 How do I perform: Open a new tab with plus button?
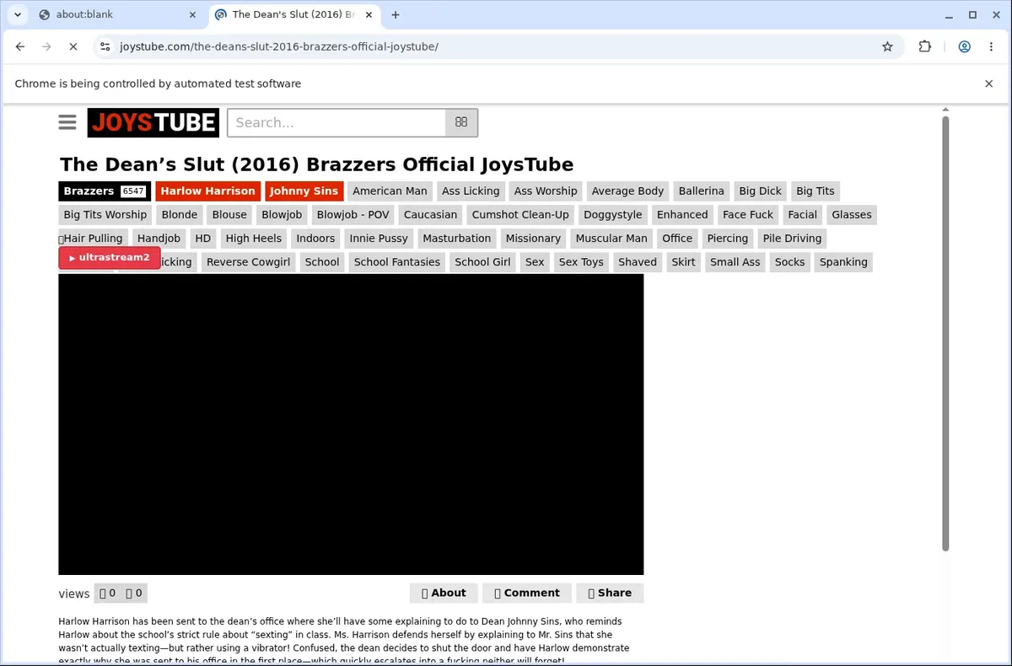(396, 14)
